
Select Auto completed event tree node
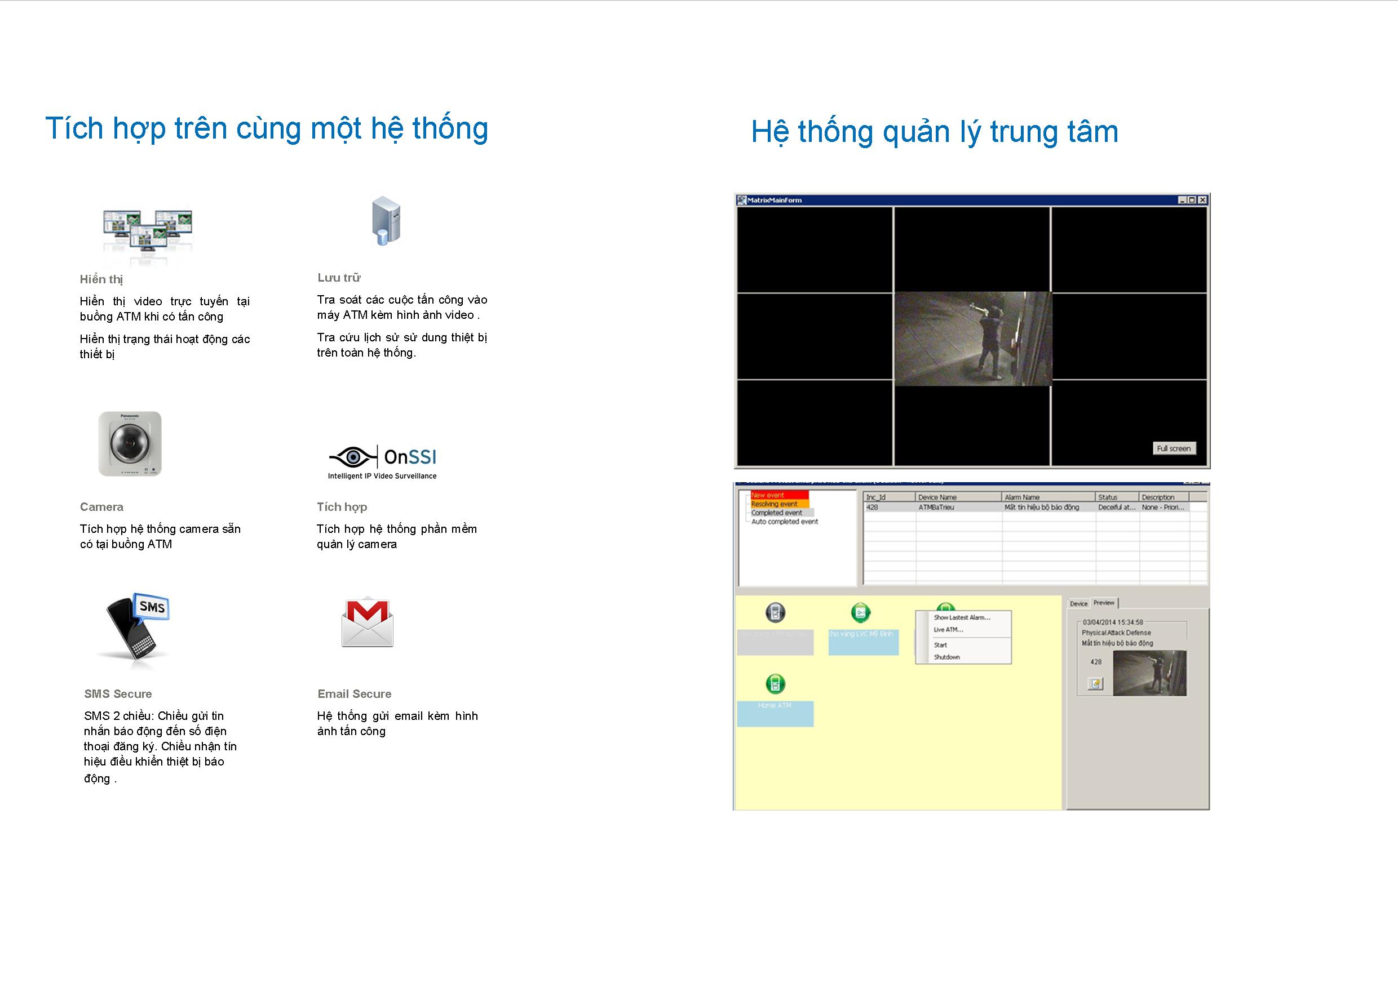(x=784, y=522)
